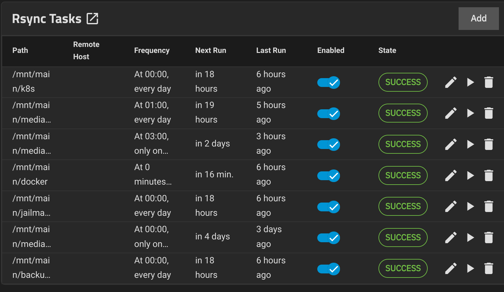Delete the /mnt/main/docker rsync task

point(489,175)
